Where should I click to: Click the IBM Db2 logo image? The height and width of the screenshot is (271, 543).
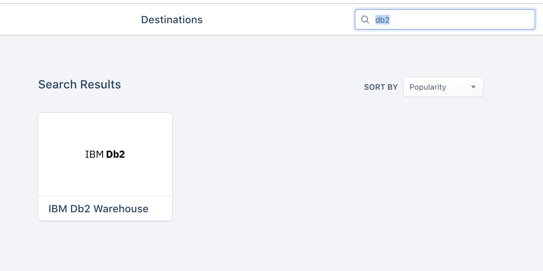(x=105, y=155)
